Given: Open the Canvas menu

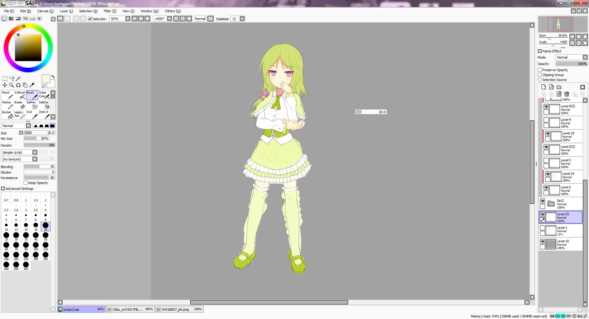Looking at the screenshot, I should pyautogui.click(x=45, y=11).
